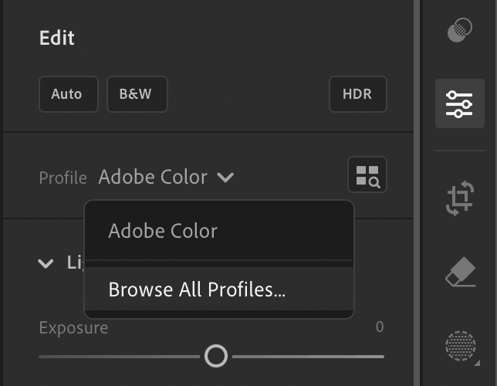Enable HDR editing mode
This screenshot has width=497, height=386.
click(358, 94)
